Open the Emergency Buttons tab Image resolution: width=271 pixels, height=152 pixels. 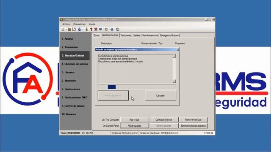[x=169, y=35]
